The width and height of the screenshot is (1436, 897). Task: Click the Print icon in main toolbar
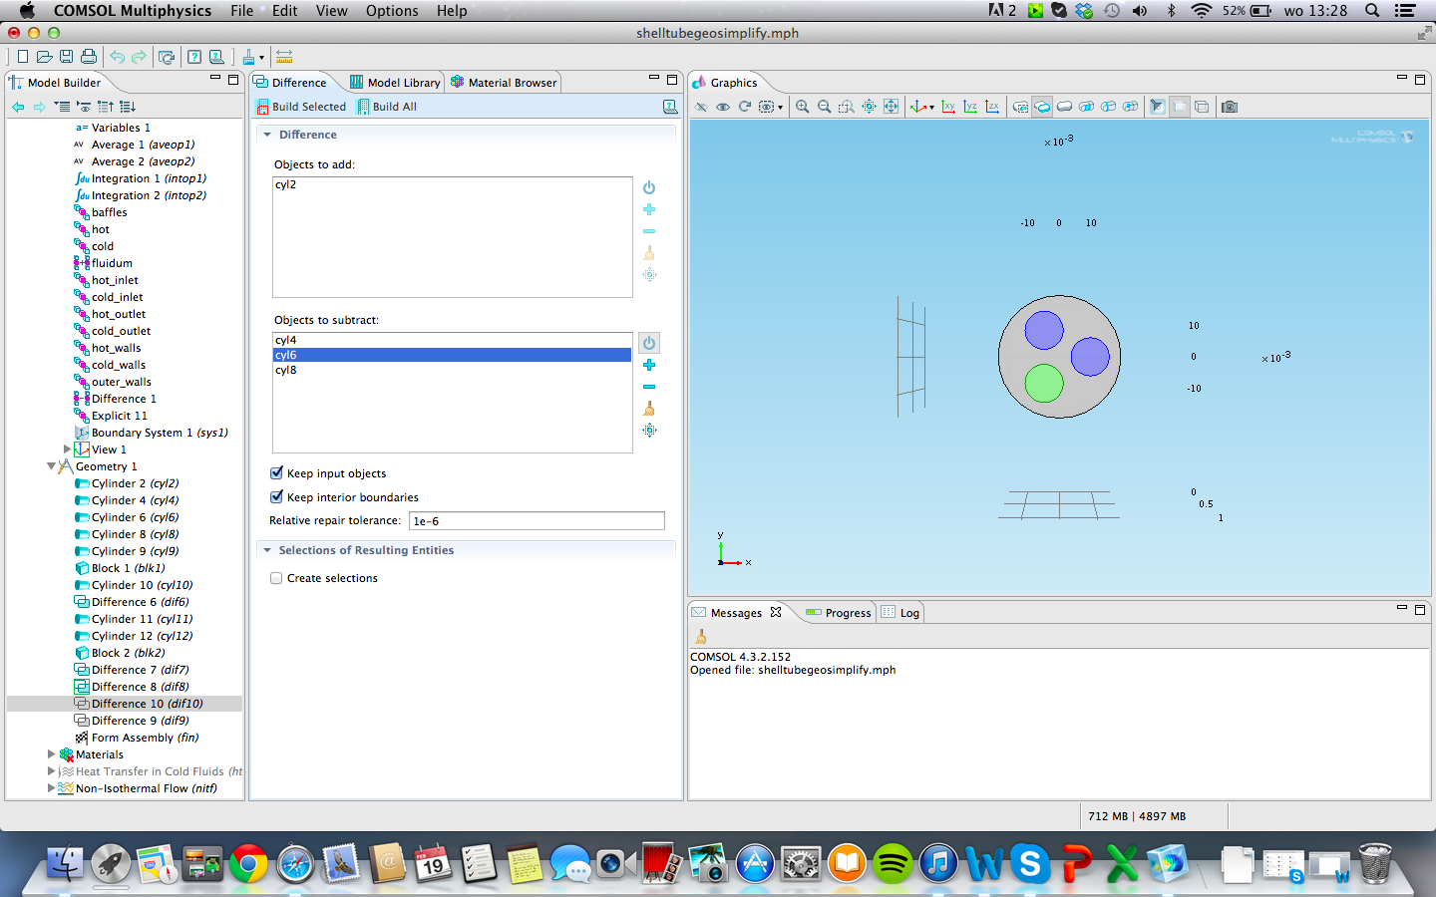coord(89,57)
